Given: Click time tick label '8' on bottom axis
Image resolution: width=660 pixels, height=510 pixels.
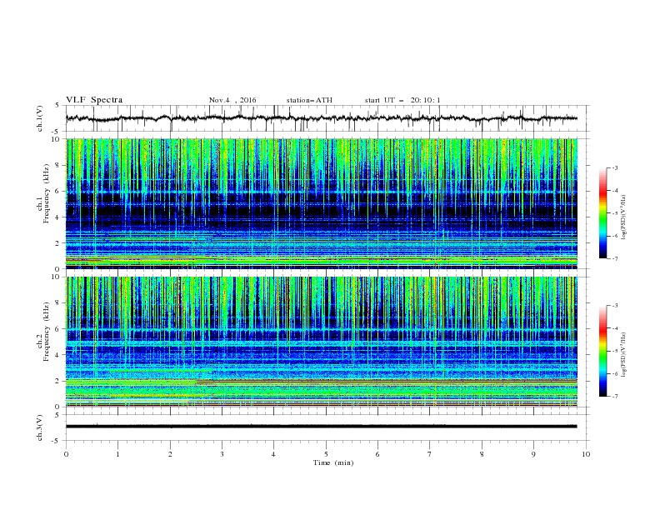Looking at the screenshot, I should tap(482, 454).
